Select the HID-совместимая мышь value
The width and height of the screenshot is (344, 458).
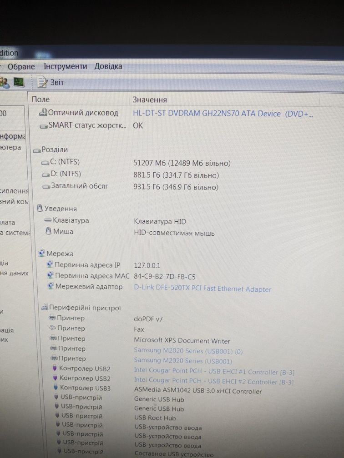[x=174, y=233]
